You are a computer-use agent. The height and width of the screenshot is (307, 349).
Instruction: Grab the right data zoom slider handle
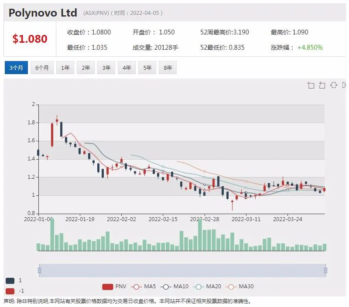(x=325, y=270)
